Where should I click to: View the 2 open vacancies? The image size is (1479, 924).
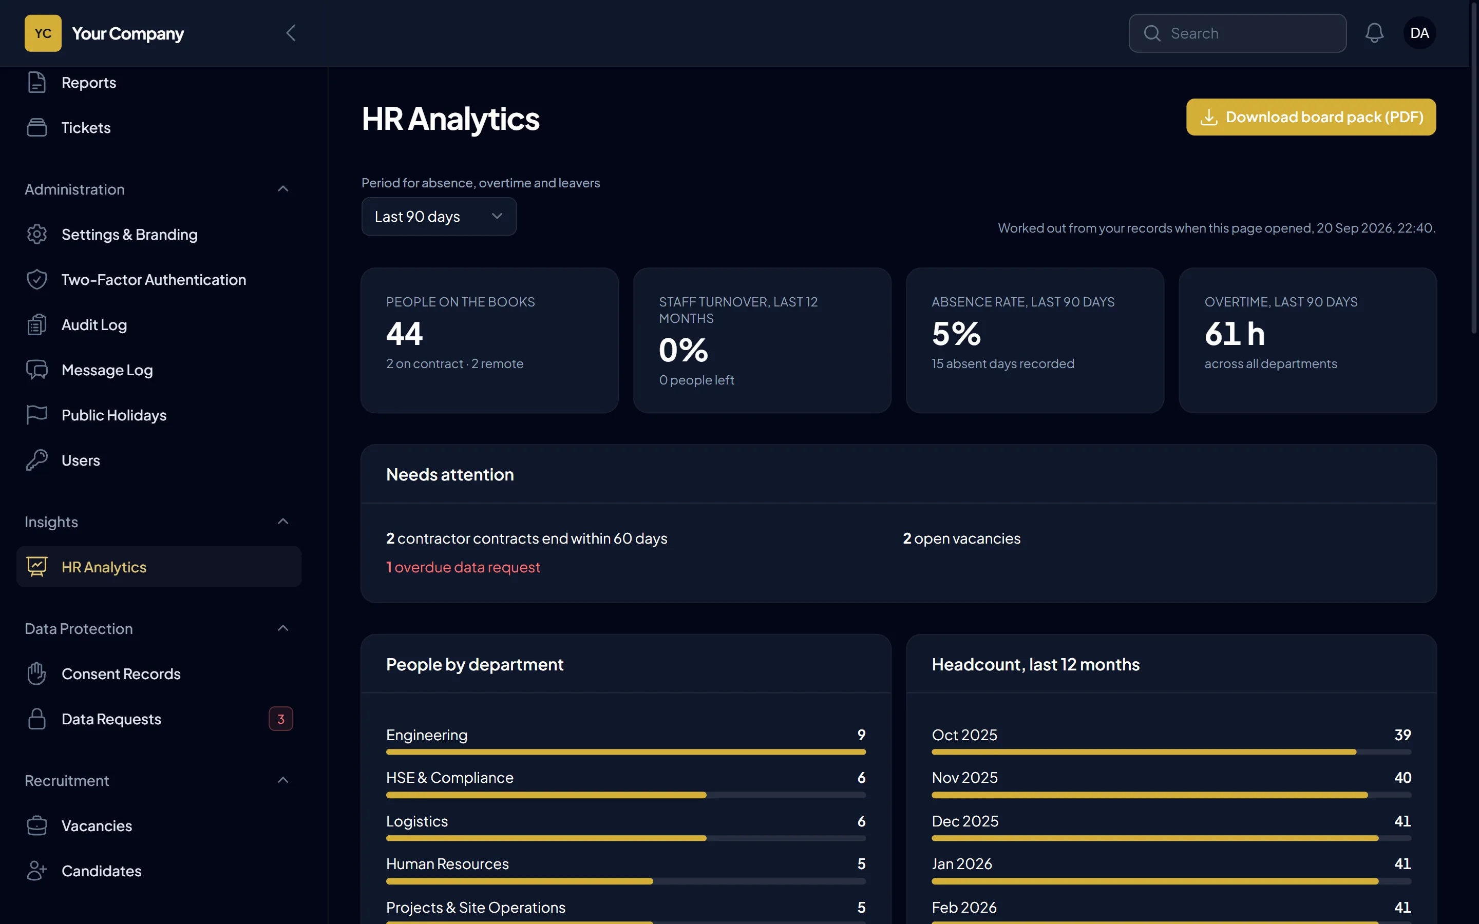(962, 538)
